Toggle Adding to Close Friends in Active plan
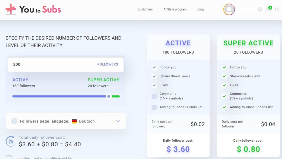 pyautogui.click(x=154, y=107)
